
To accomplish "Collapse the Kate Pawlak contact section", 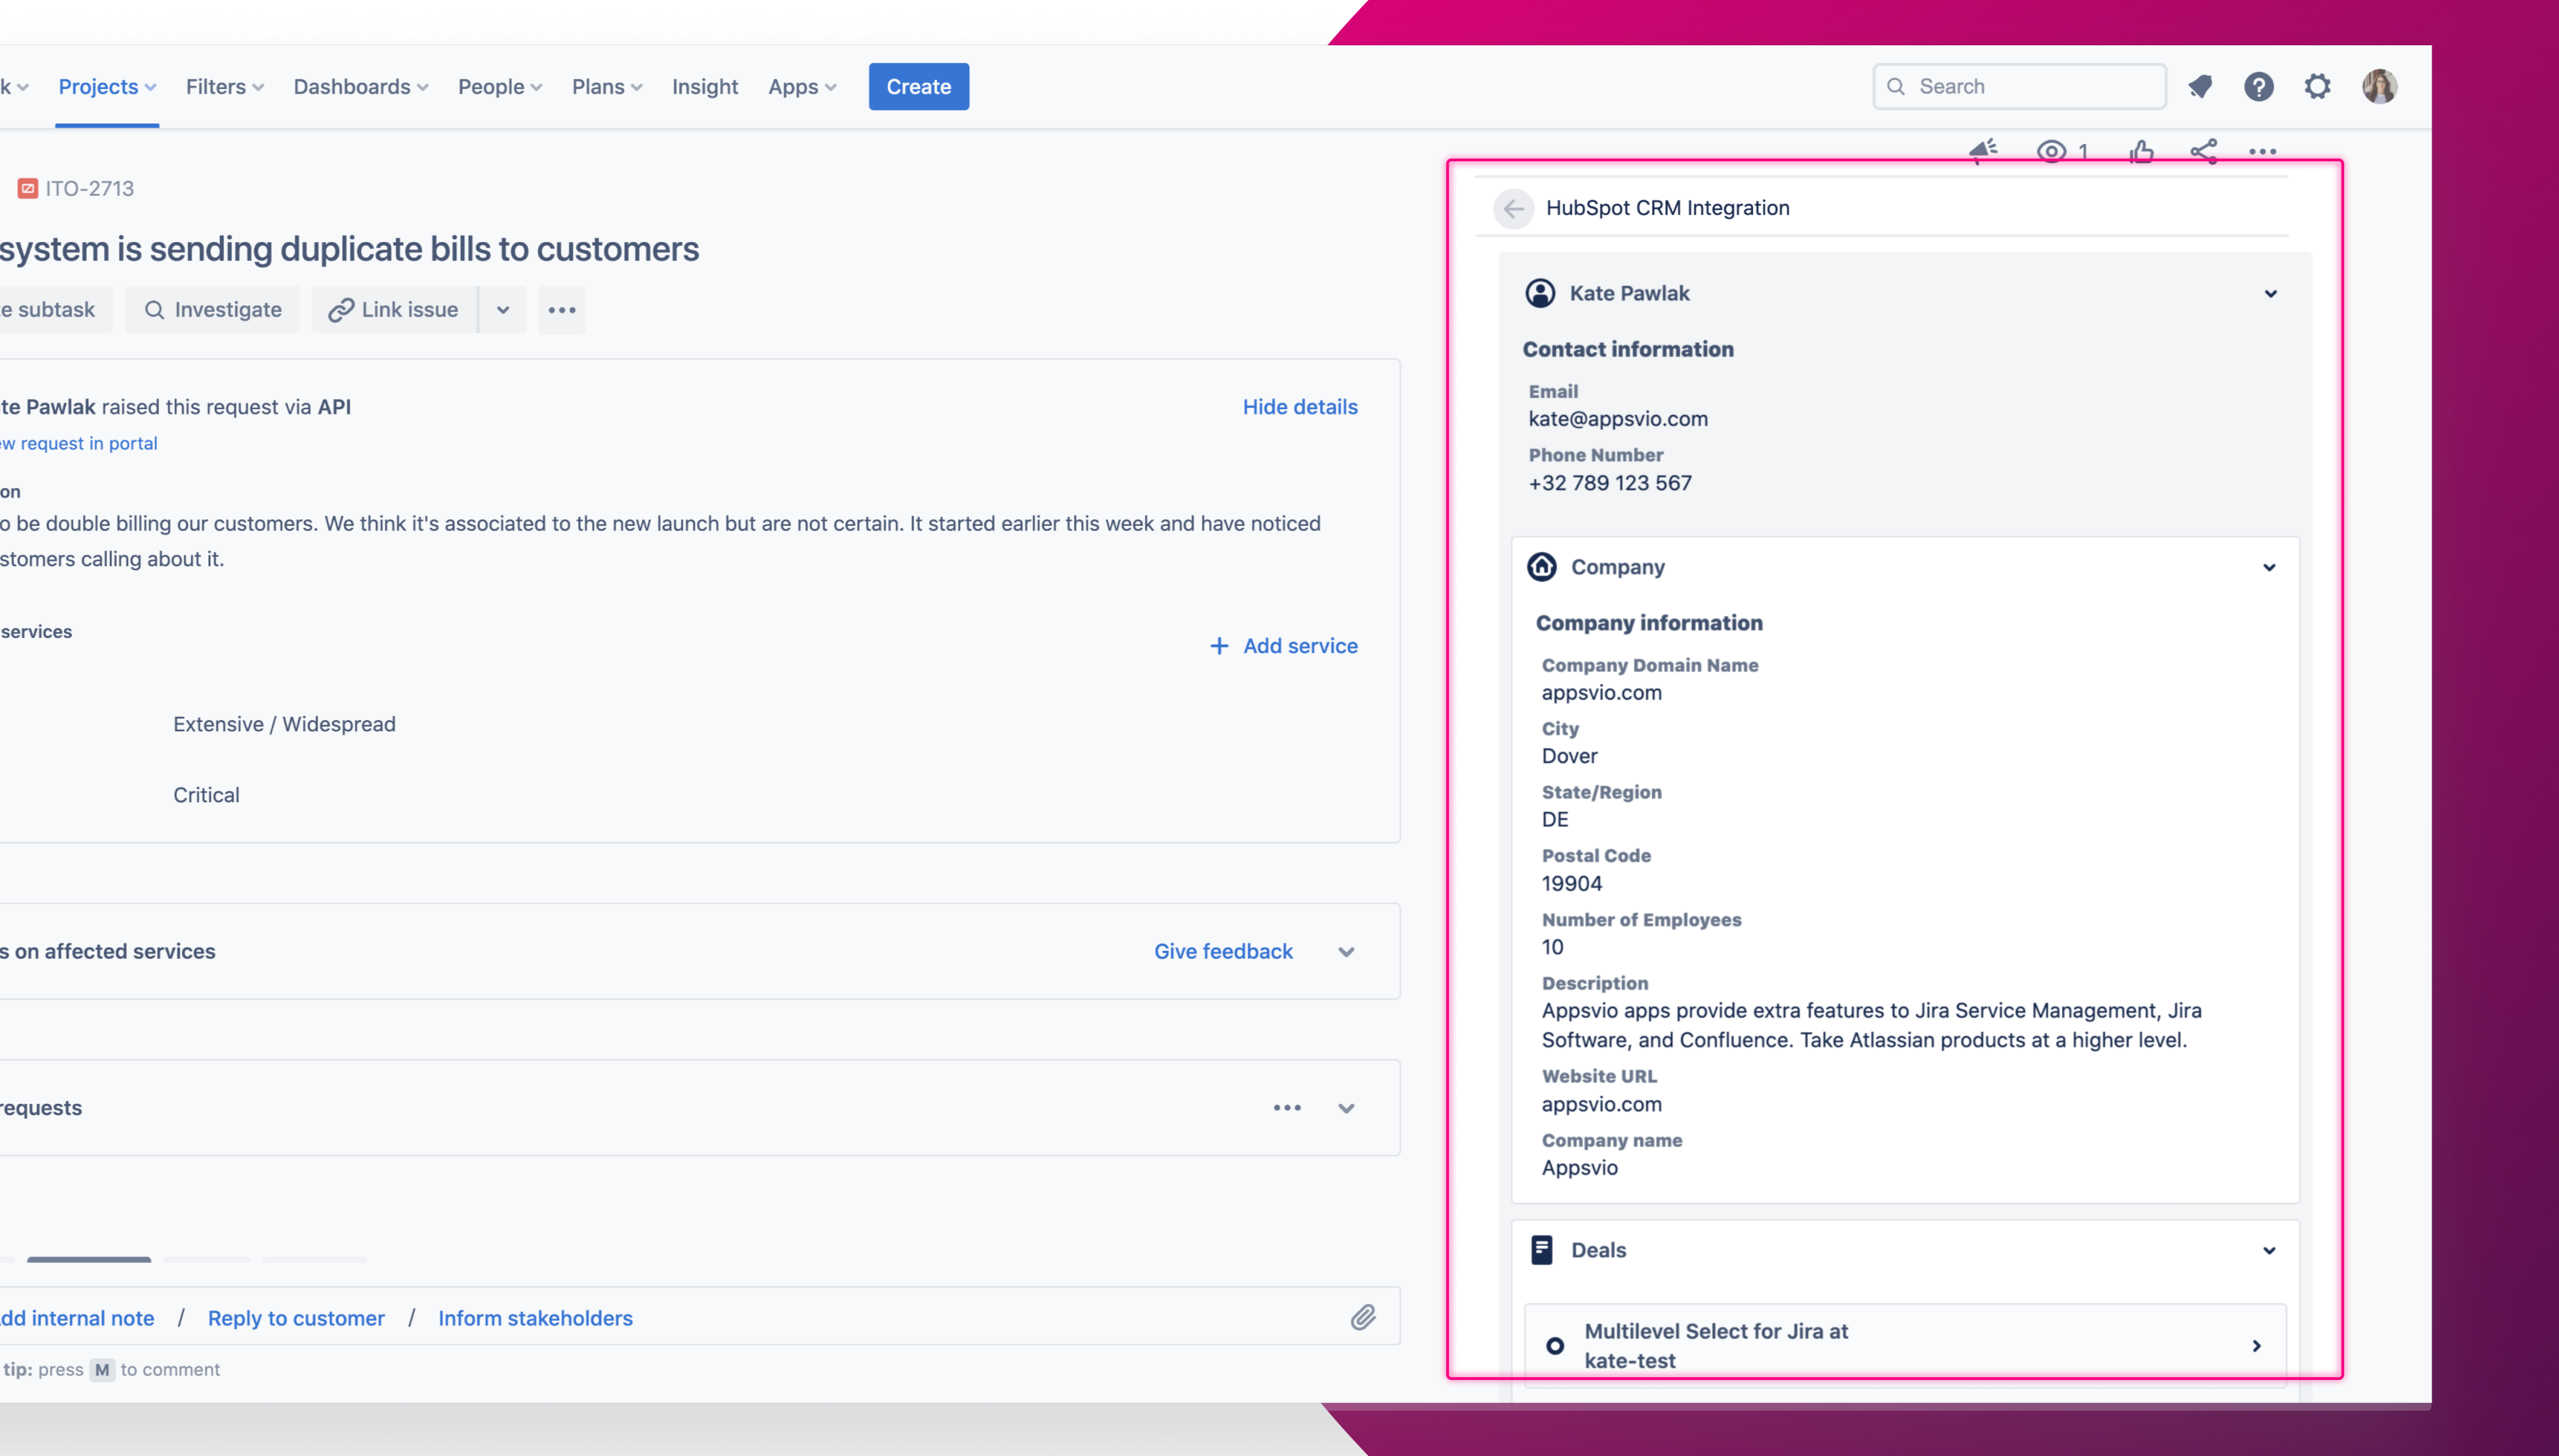I will pyautogui.click(x=2270, y=294).
